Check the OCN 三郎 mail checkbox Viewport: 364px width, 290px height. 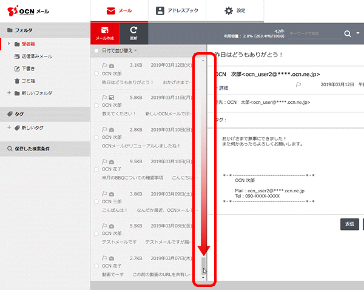(x=96, y=201)
